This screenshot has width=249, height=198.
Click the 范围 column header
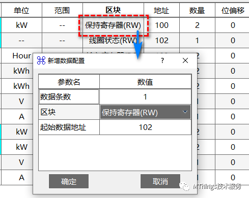click(62, 10)
